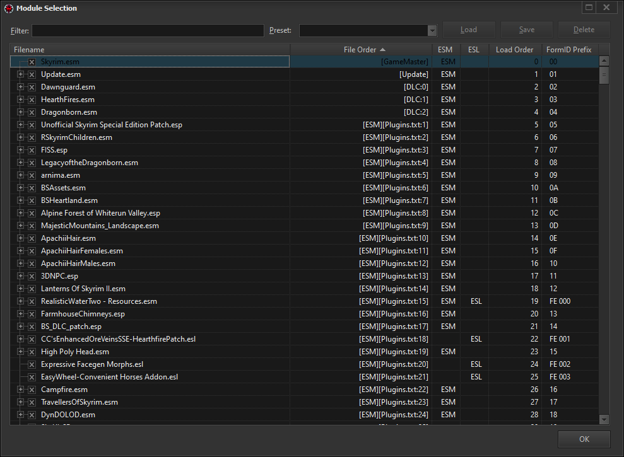The height and width of the screenshot is (457, 624).
Task: Click the Load preset button
Action: [x=469, y=30]
